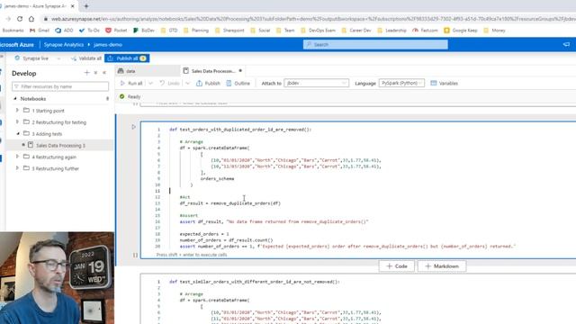Screen dimensions: 576x324
Task: Open the Sharepoint bookmarks folder
Action: pyautogui.click(x=229, y=31)
